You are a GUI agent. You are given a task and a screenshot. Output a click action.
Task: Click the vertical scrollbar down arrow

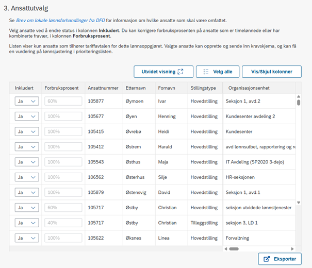(299, 203)
